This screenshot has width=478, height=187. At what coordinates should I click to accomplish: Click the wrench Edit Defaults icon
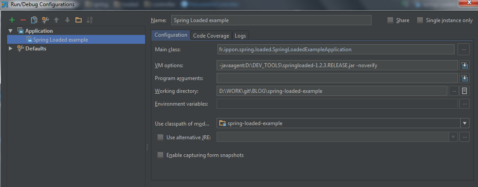click(45, 20)
